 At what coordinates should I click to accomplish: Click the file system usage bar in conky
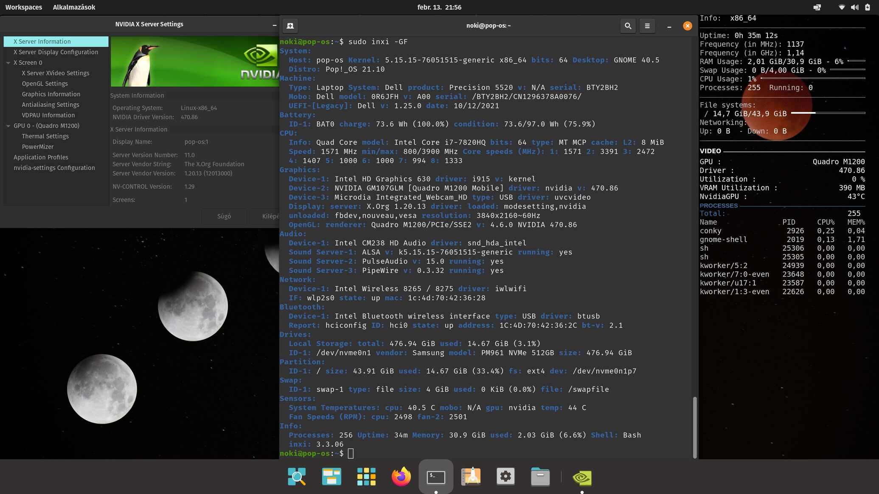(828, 113)
